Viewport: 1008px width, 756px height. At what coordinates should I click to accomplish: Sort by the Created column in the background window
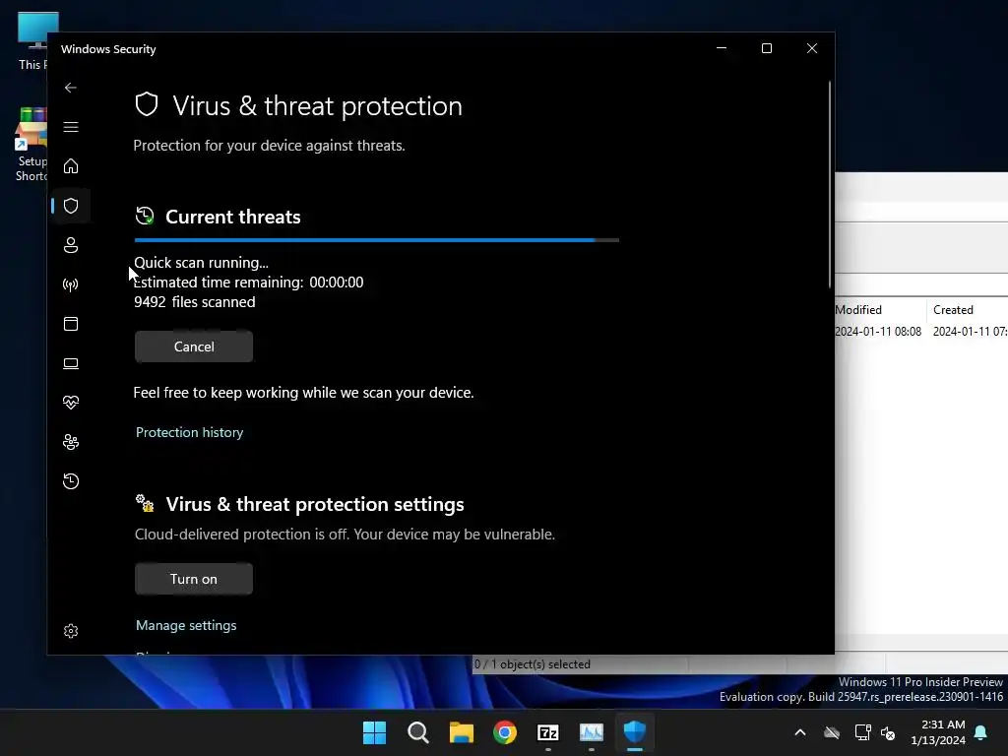[x=953, y=310]
